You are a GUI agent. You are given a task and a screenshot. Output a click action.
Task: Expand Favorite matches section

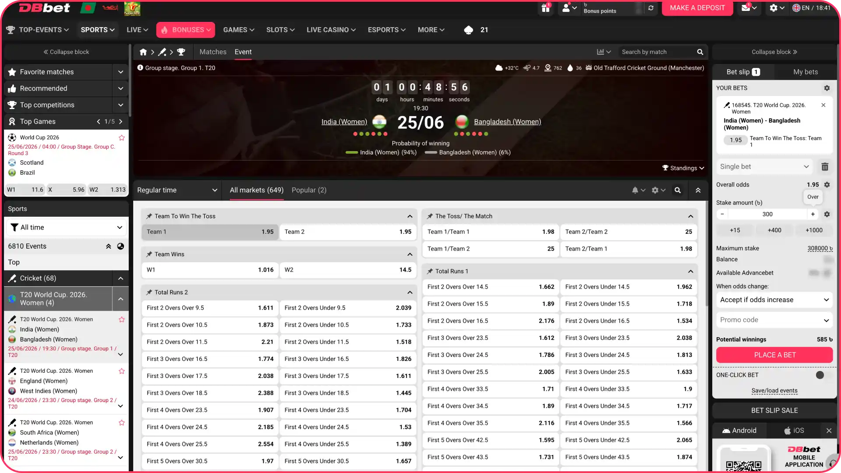click(120, 72)
